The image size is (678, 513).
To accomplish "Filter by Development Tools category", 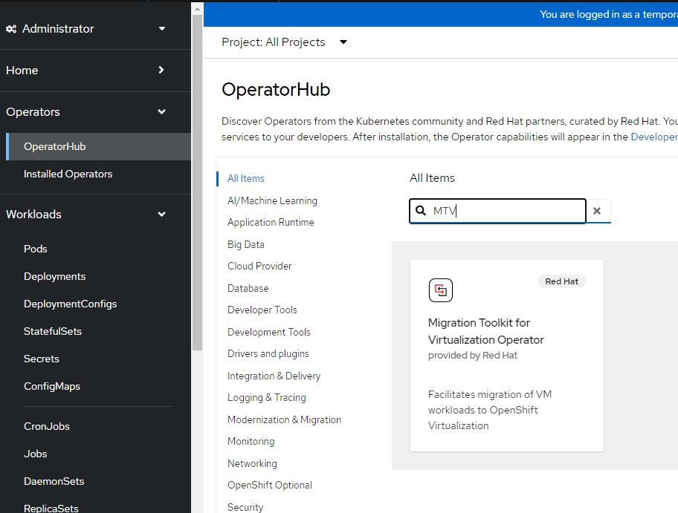I will [269, 332].
